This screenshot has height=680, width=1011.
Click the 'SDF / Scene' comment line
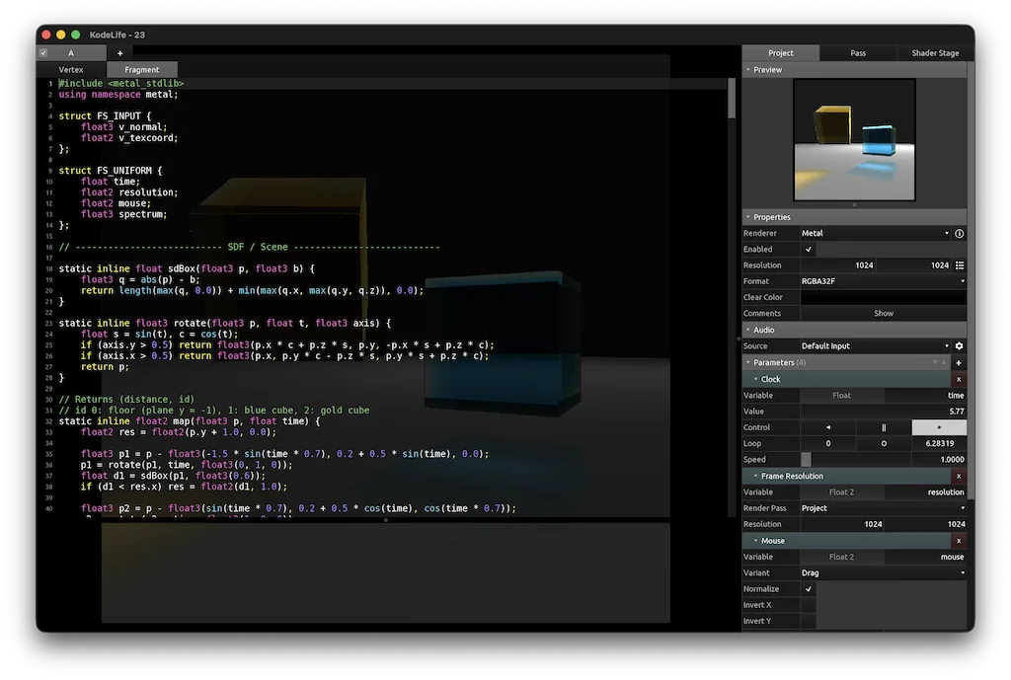249,247
